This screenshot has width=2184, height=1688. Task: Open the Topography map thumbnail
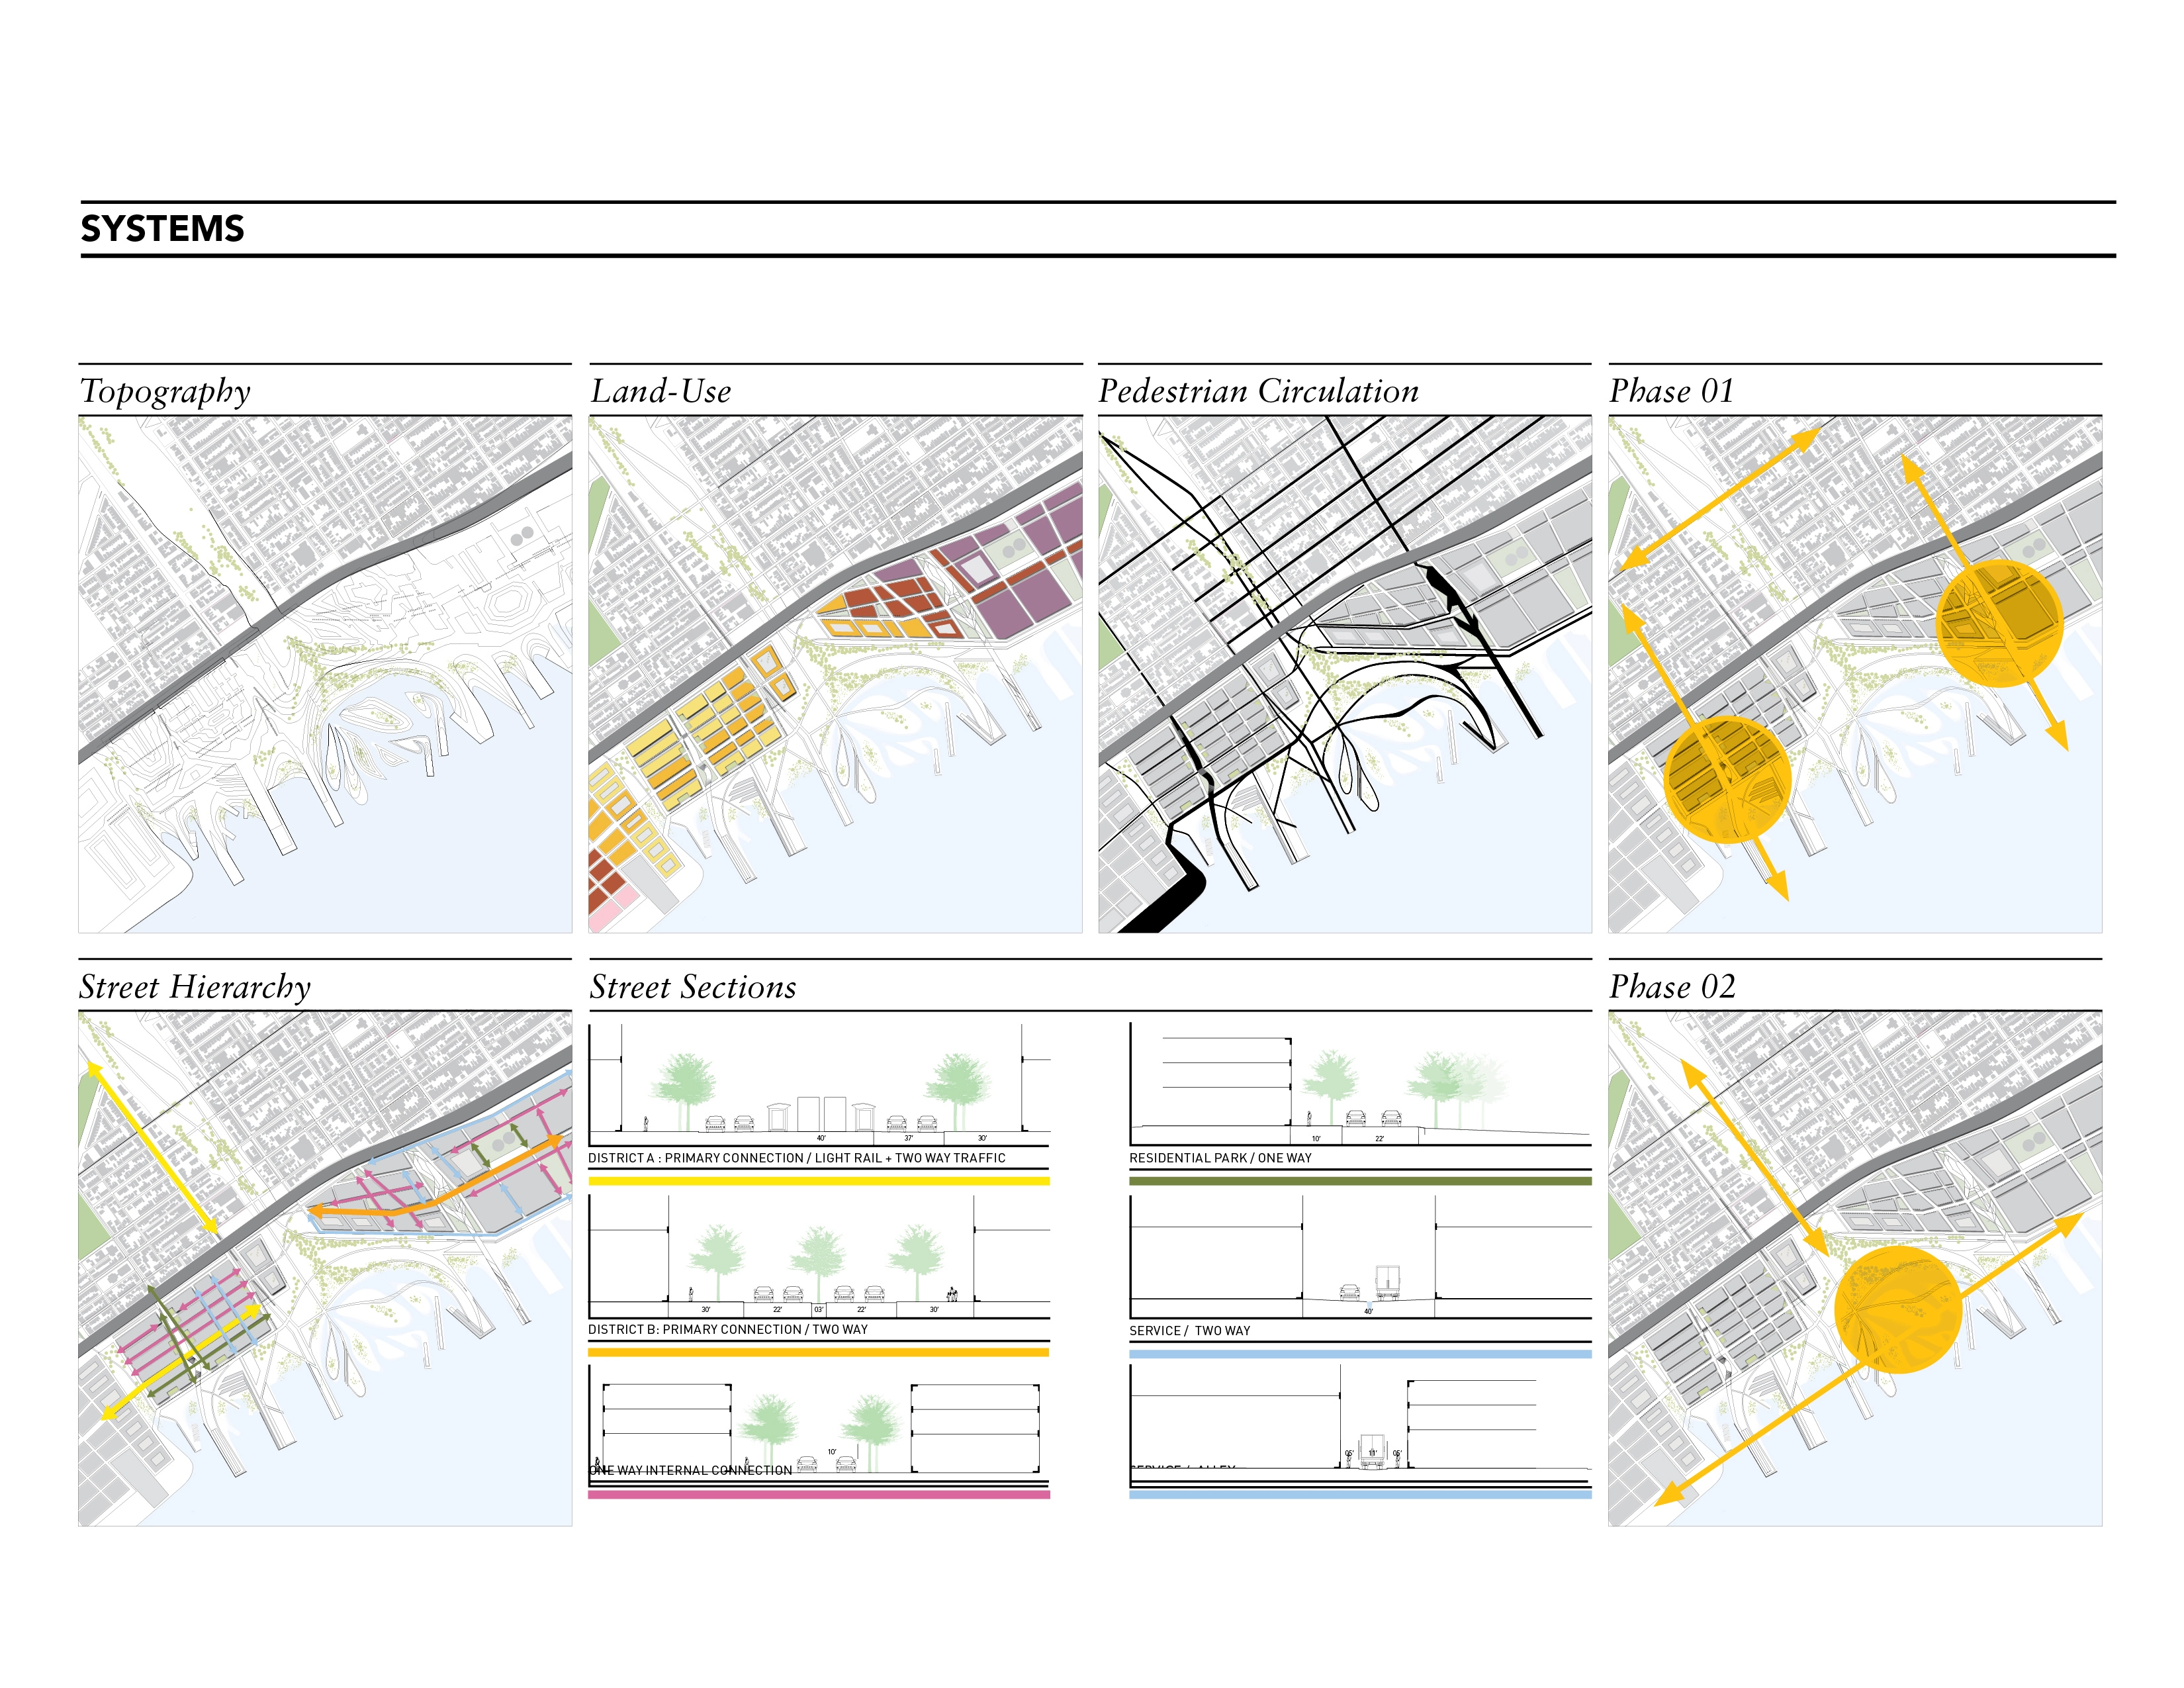pyautogui.click(x=325, y=675)
